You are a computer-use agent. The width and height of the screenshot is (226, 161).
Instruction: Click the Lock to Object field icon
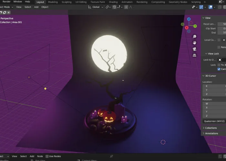pos(220,60)
